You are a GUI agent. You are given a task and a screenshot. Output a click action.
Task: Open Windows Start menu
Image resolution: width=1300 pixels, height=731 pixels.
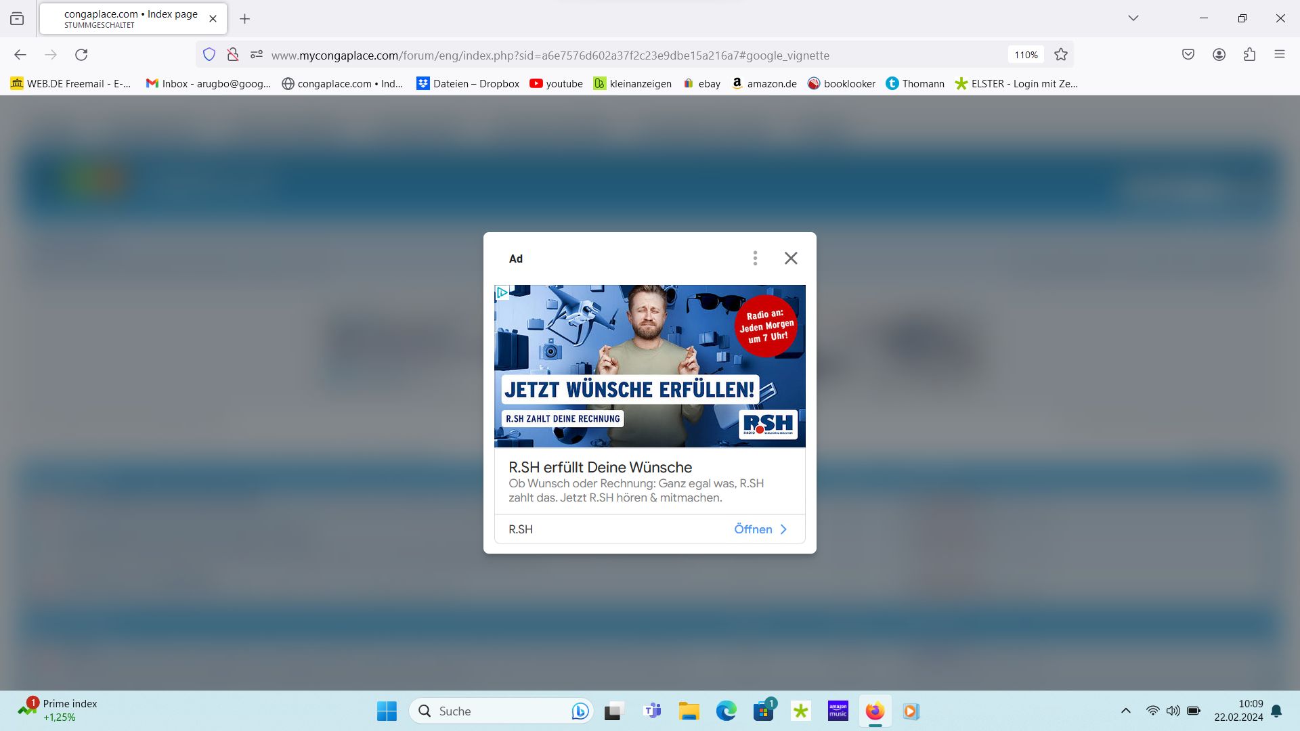[387, 711]
